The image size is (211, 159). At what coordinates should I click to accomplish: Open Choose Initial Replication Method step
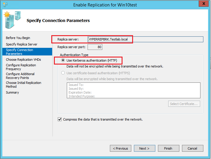[x=23, y=84]
